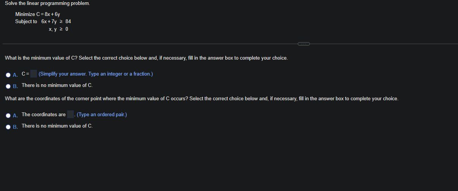The height and width of the screenshot is (191, 458).
Task: Click the answer box after C=
Action: click(x=34, y=74)
